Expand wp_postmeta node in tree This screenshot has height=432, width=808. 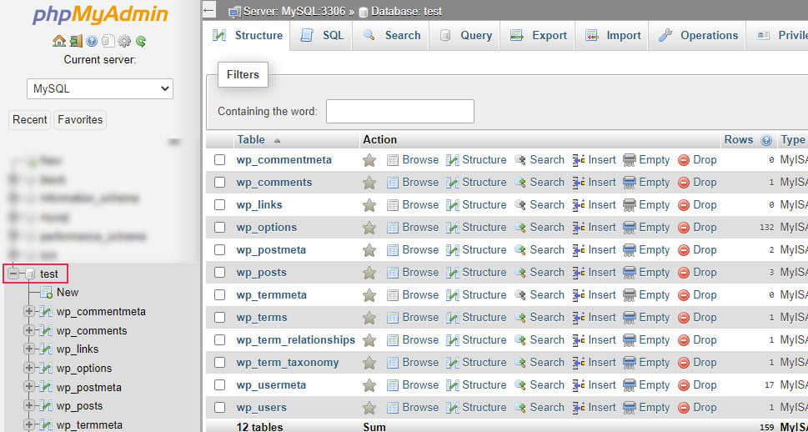pyautogui.click(x=29, y=387)
